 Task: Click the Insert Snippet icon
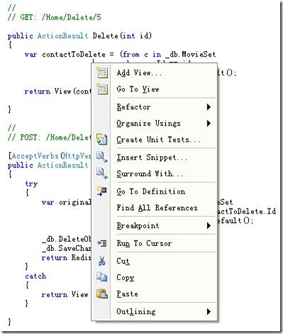pos(102,157)
